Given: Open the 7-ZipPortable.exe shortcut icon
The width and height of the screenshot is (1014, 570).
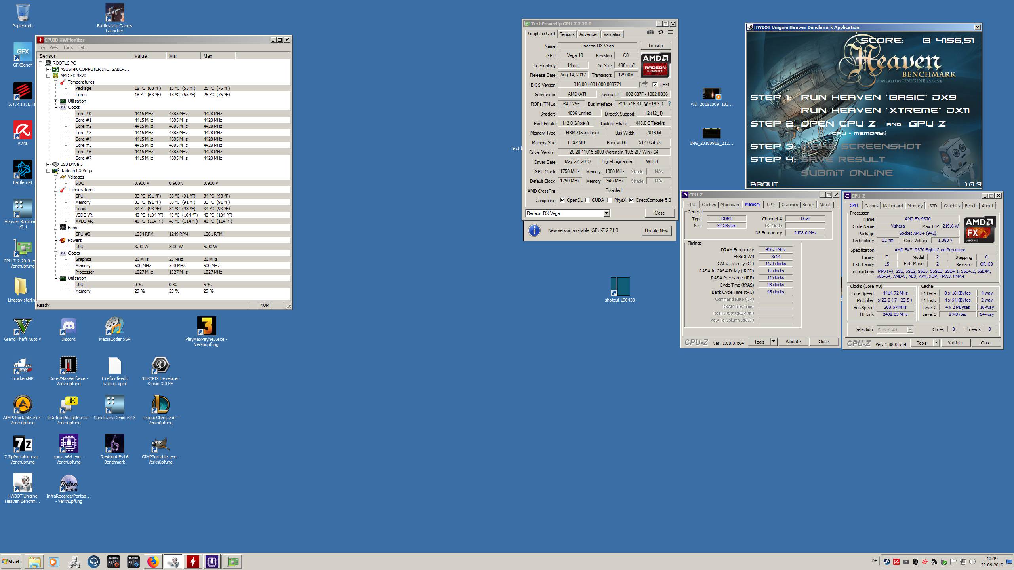Looking at the screenshot, I should 23,443.
